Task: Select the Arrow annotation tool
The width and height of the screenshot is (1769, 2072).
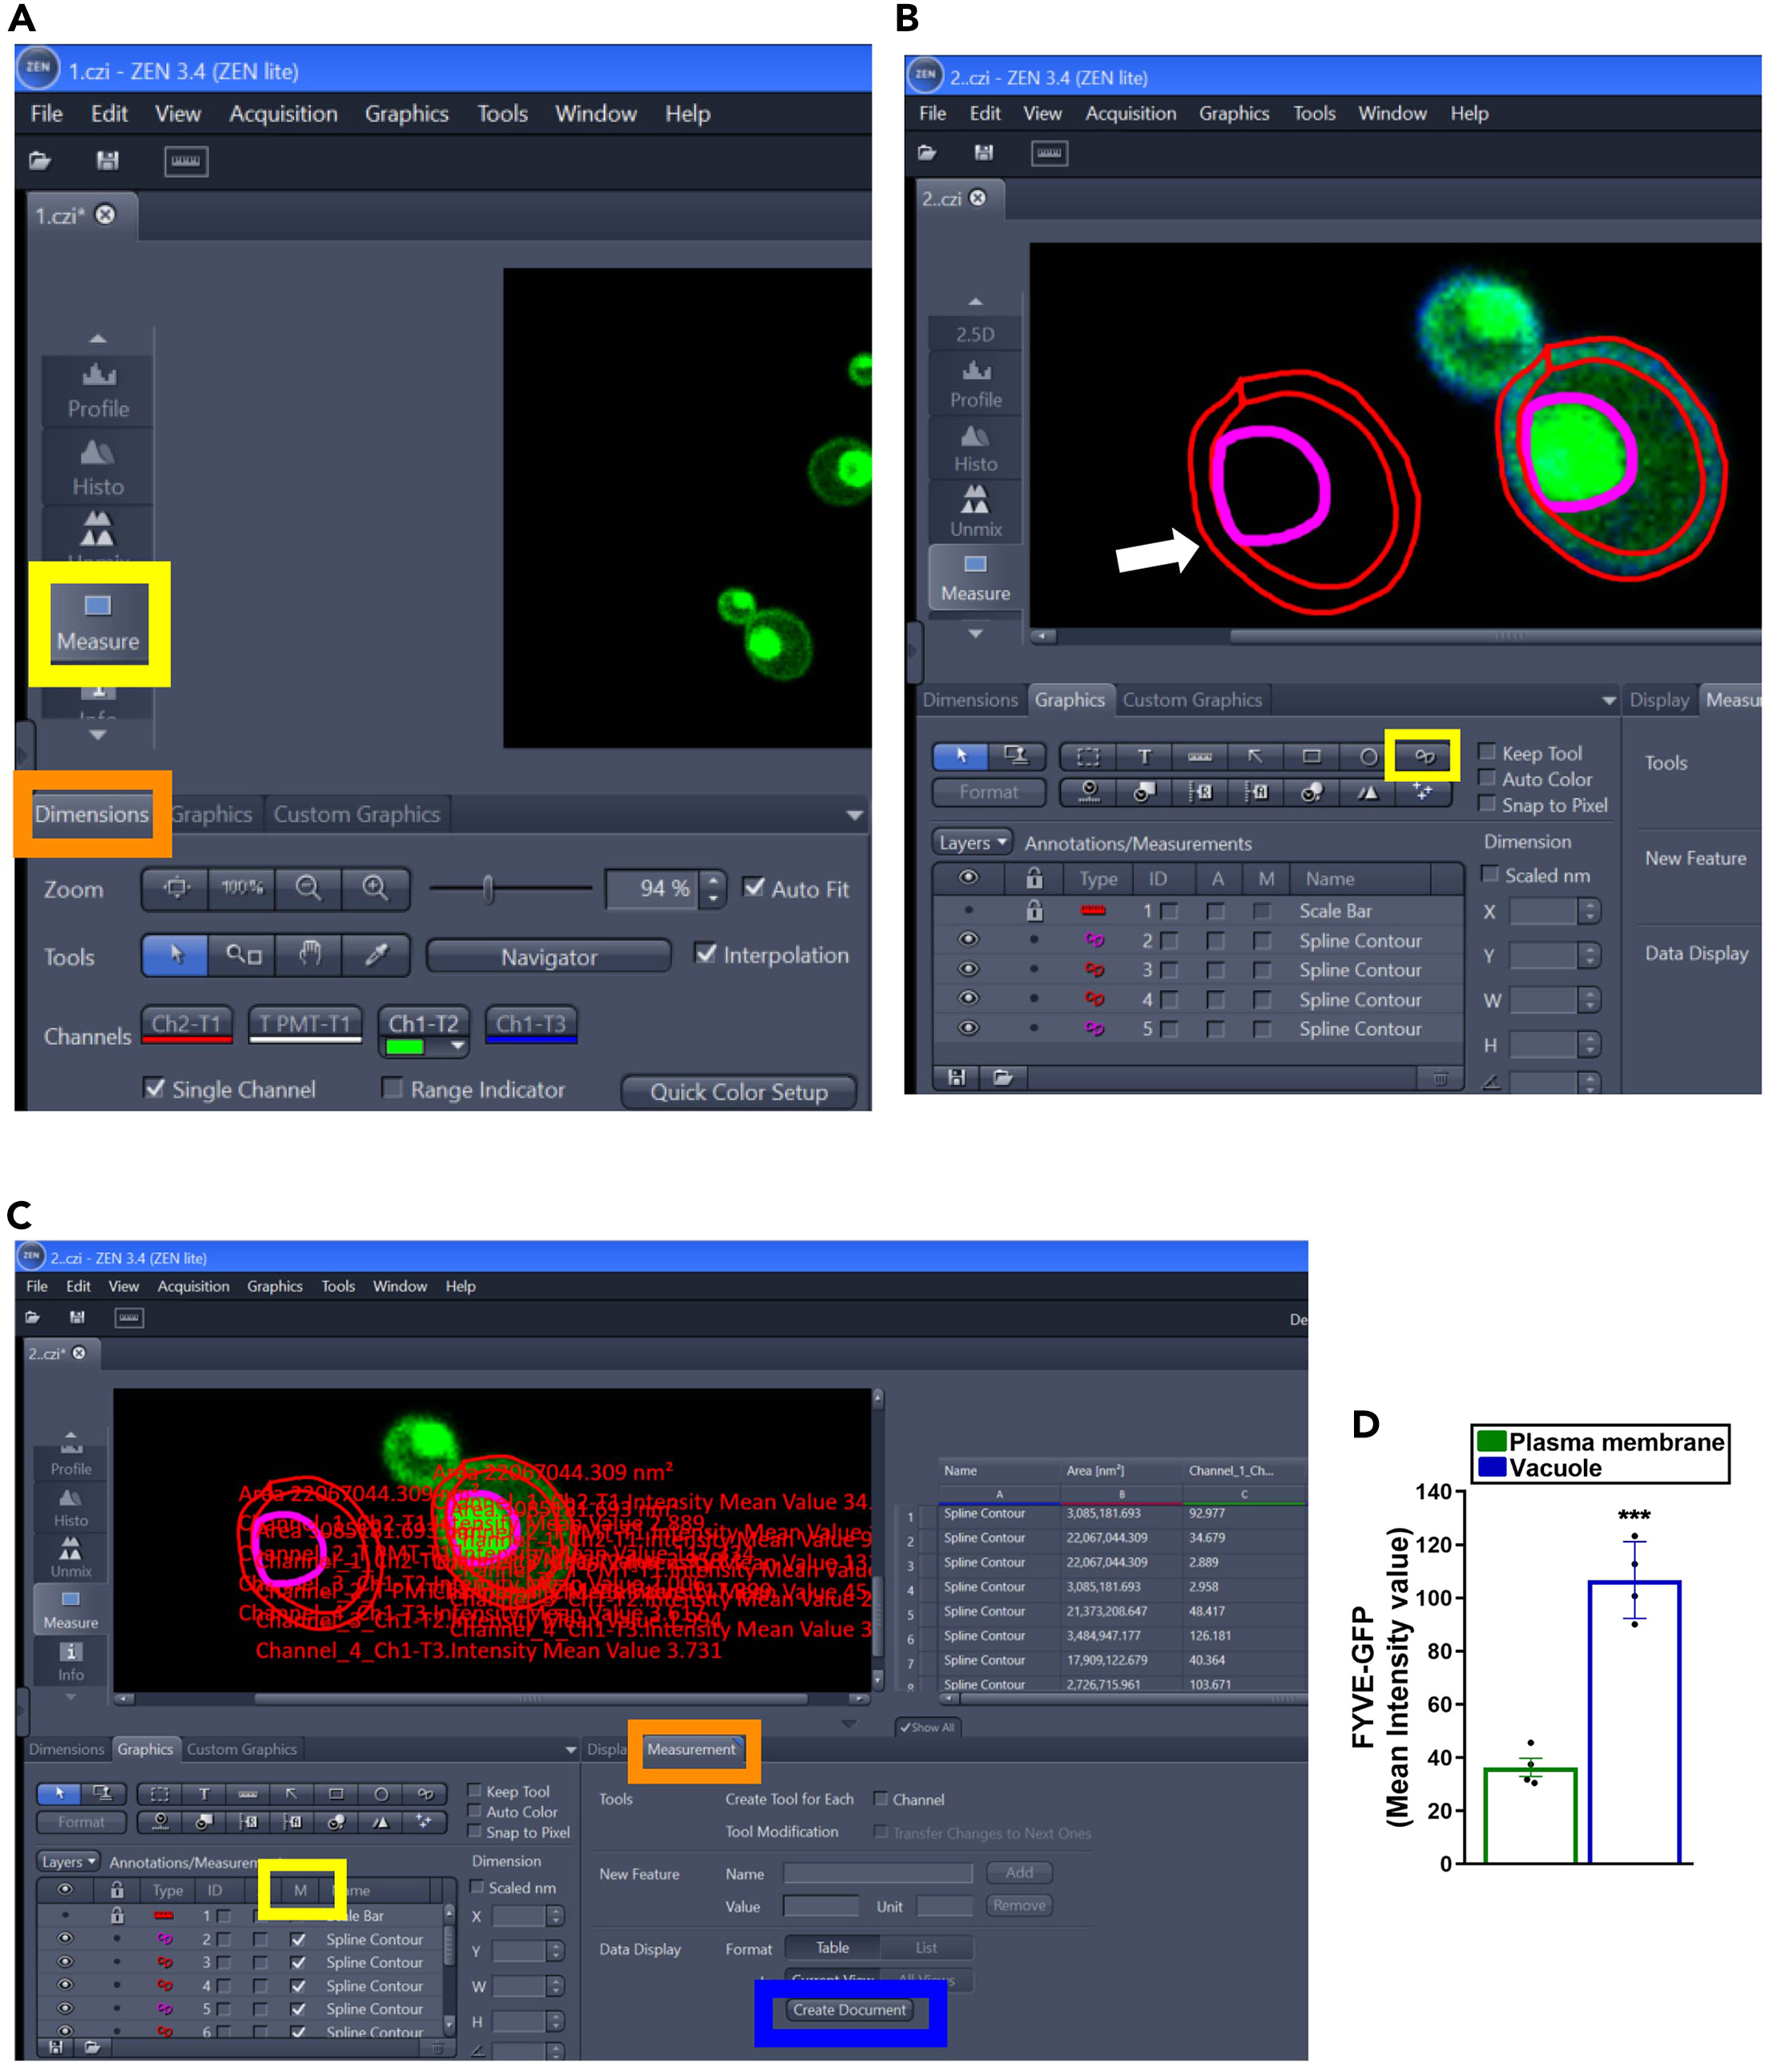Action: pyautogui.click(x=1256, y=757)
